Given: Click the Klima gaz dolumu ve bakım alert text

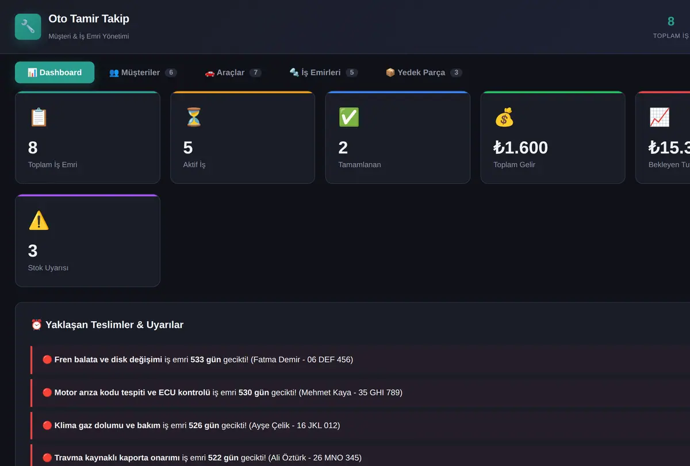Looking at the screenshot, I should tap(108, 425).
